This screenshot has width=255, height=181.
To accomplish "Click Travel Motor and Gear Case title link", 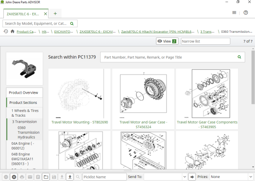I will click(143, 124).
